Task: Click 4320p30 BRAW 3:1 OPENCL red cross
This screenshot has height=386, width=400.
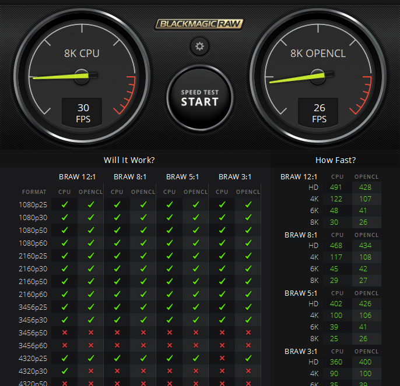Action: [248, 371]
